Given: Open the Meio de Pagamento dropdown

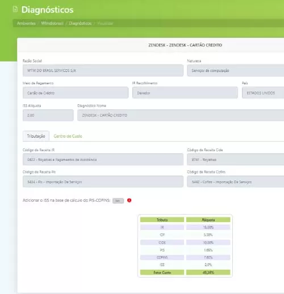Looking at the screenshot, I should (76, 93).
